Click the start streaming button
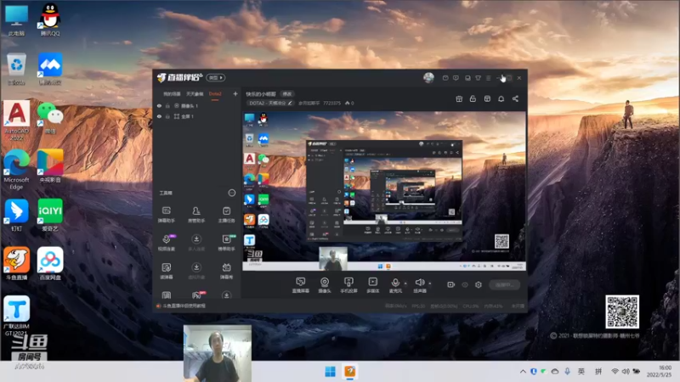Viewport: 680px width, 382px height. click(504, 284)
